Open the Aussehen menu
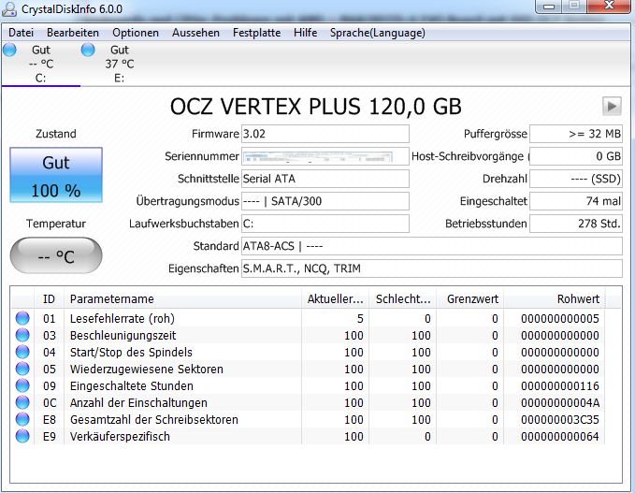 (x=196, y=33)
